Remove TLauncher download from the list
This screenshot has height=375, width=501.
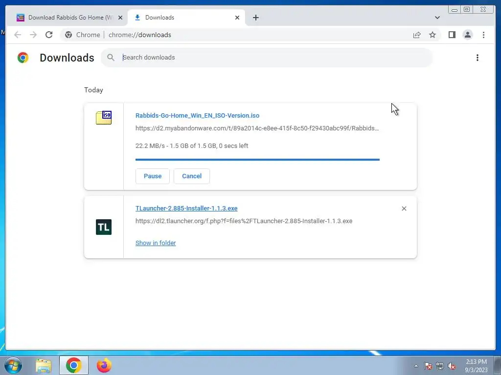(x=404, y=208)
